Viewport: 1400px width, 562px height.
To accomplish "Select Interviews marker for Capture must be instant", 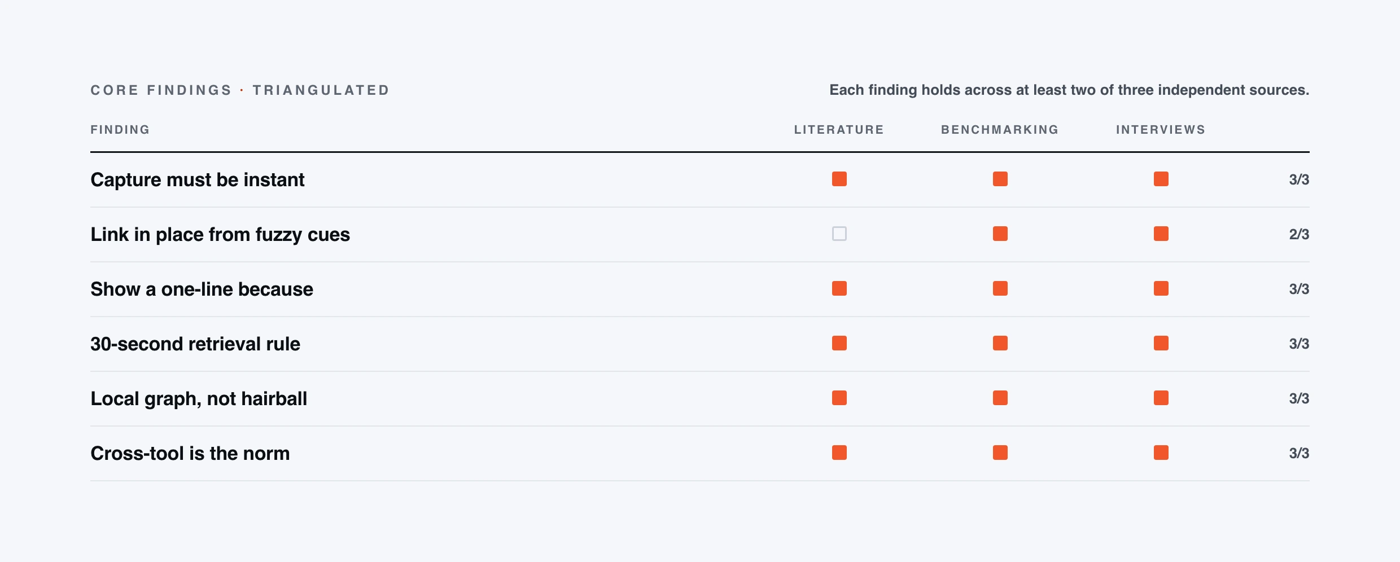I will 1161,179.
